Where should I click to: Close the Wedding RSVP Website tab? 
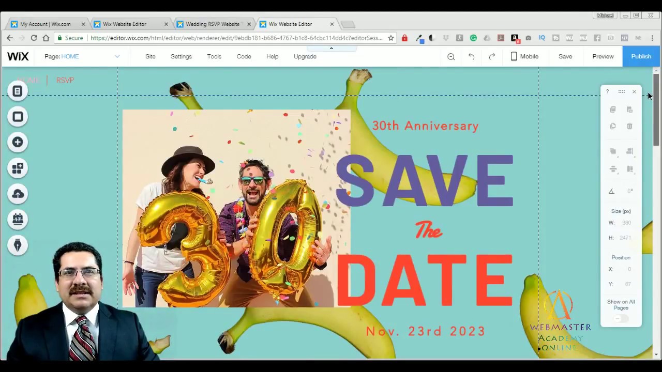(249, 24)
